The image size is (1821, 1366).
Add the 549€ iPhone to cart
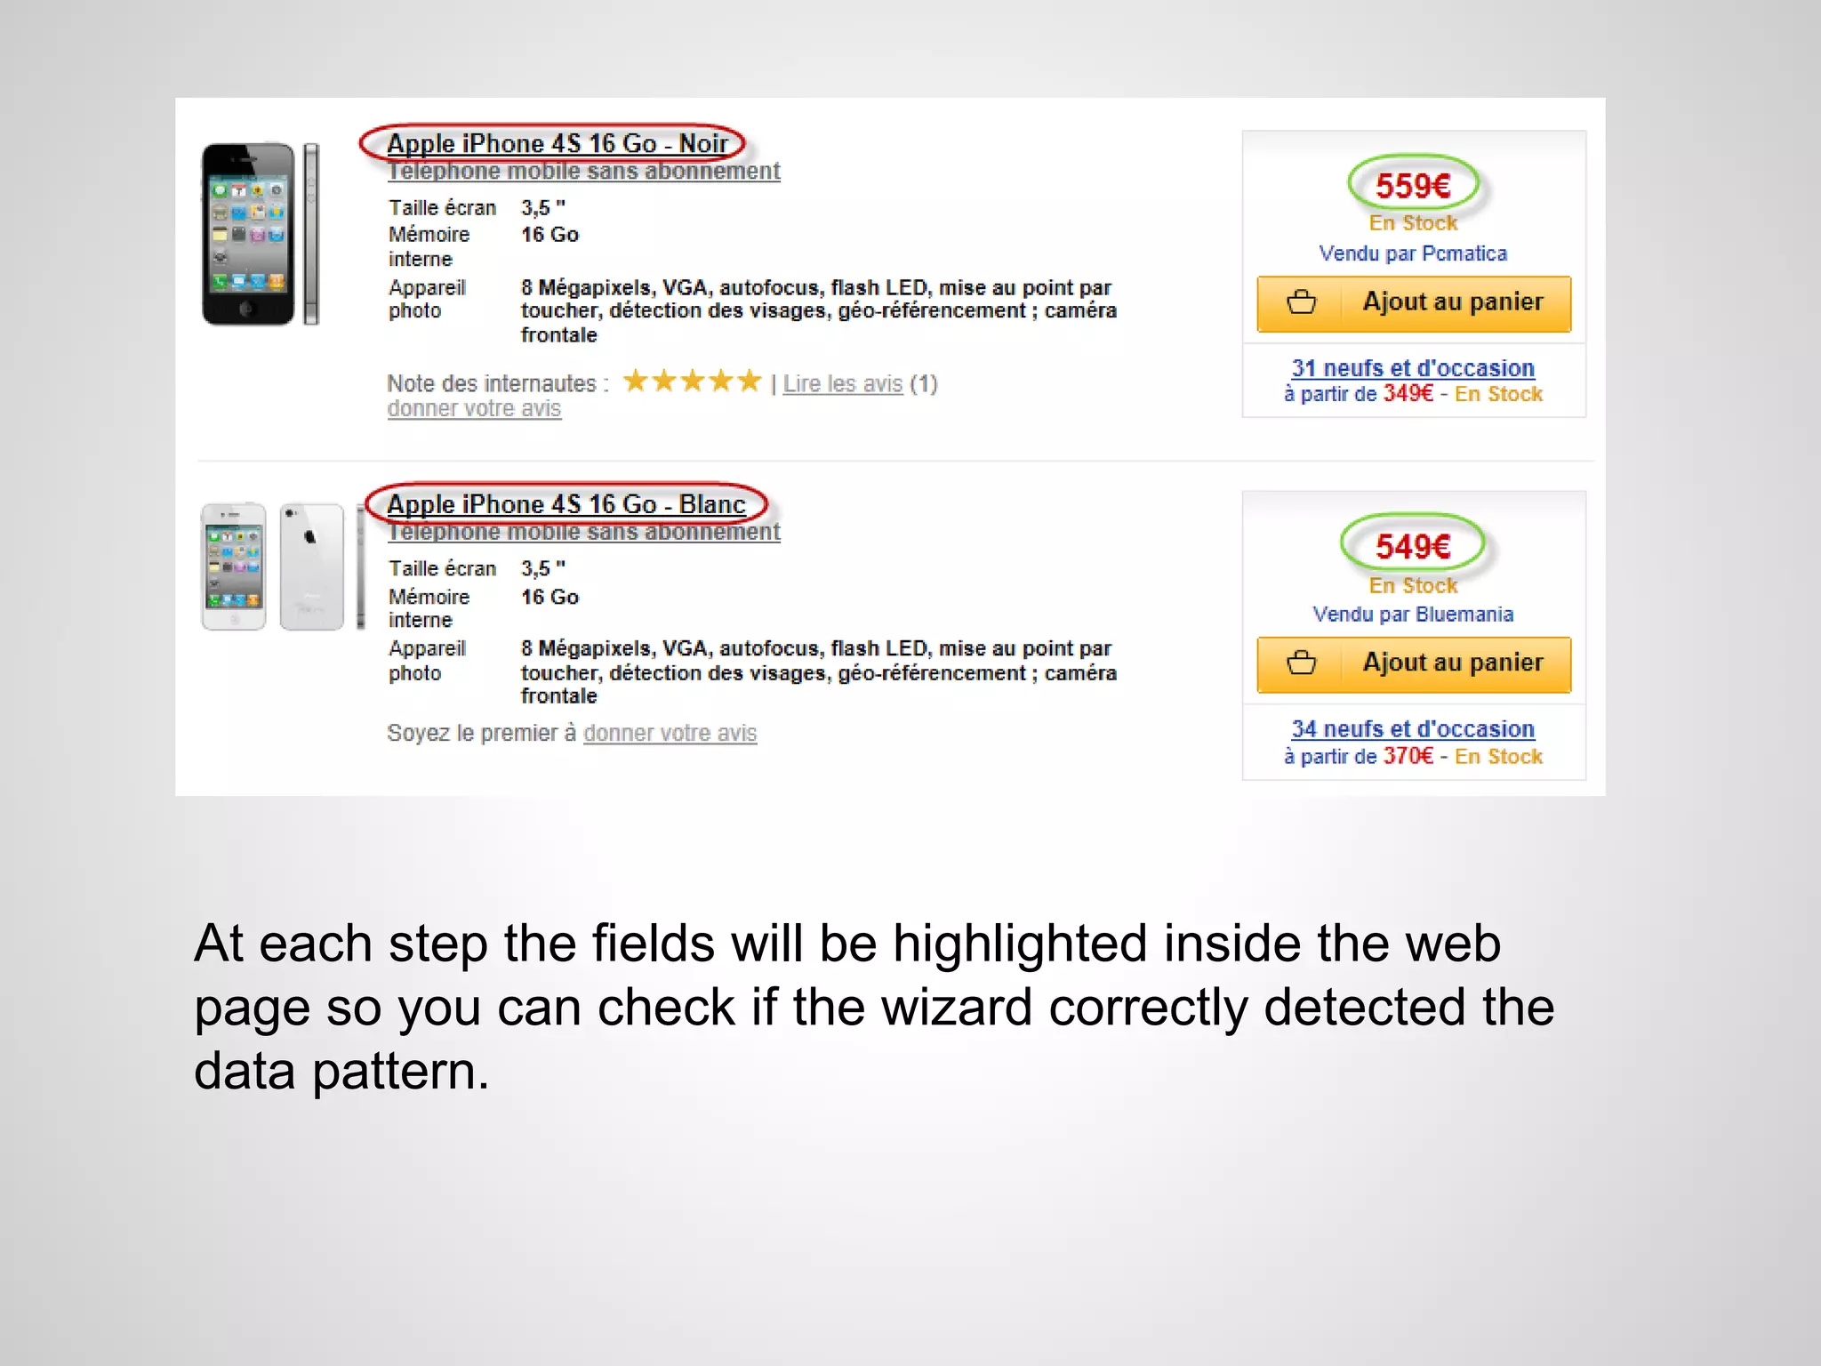pos(1414,664)
